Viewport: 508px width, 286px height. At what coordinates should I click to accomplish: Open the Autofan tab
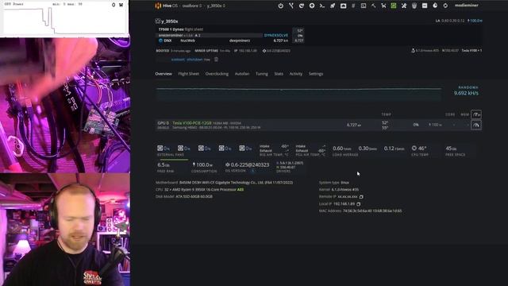[242, 74]
